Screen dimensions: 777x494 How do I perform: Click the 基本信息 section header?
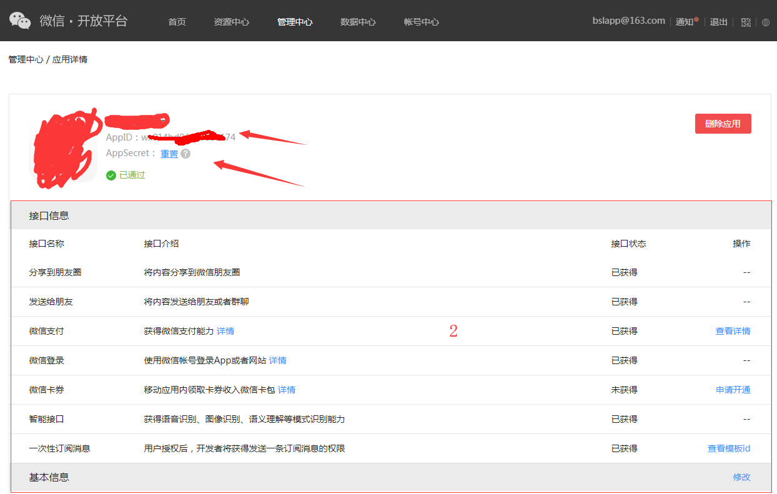click(x=391, y=477)
